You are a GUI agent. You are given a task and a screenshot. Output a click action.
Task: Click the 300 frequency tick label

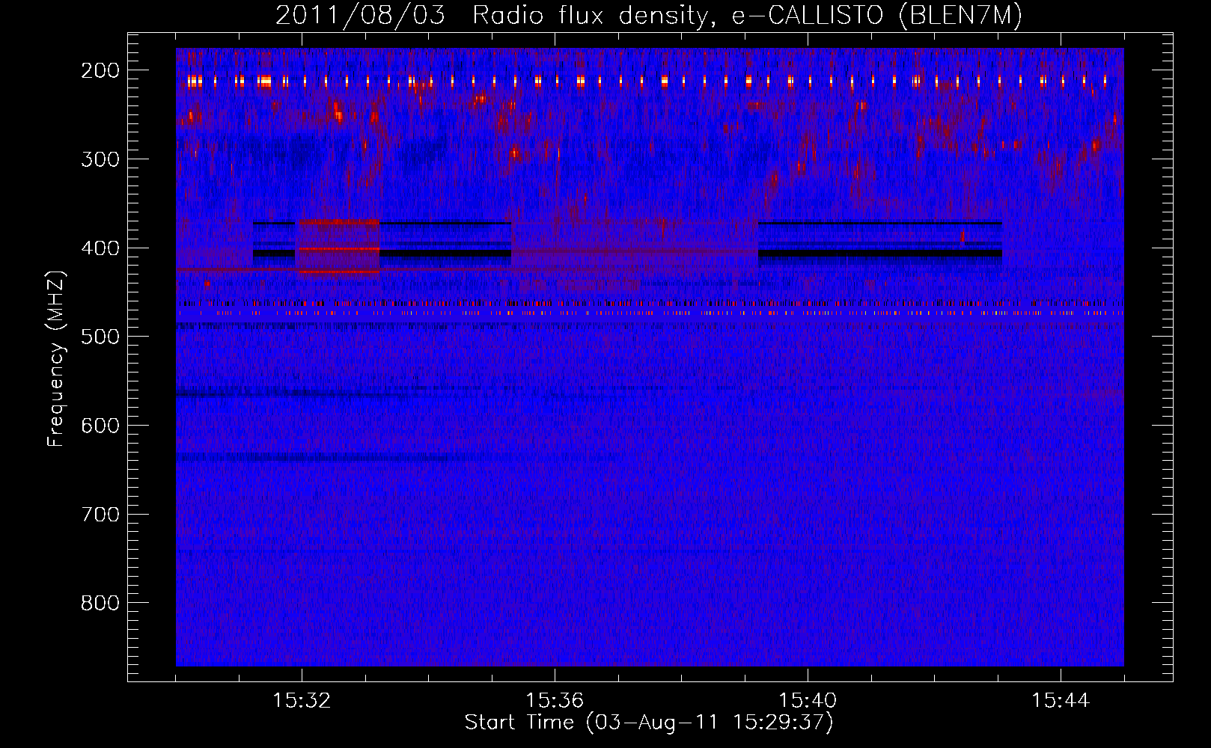[100, 159]
